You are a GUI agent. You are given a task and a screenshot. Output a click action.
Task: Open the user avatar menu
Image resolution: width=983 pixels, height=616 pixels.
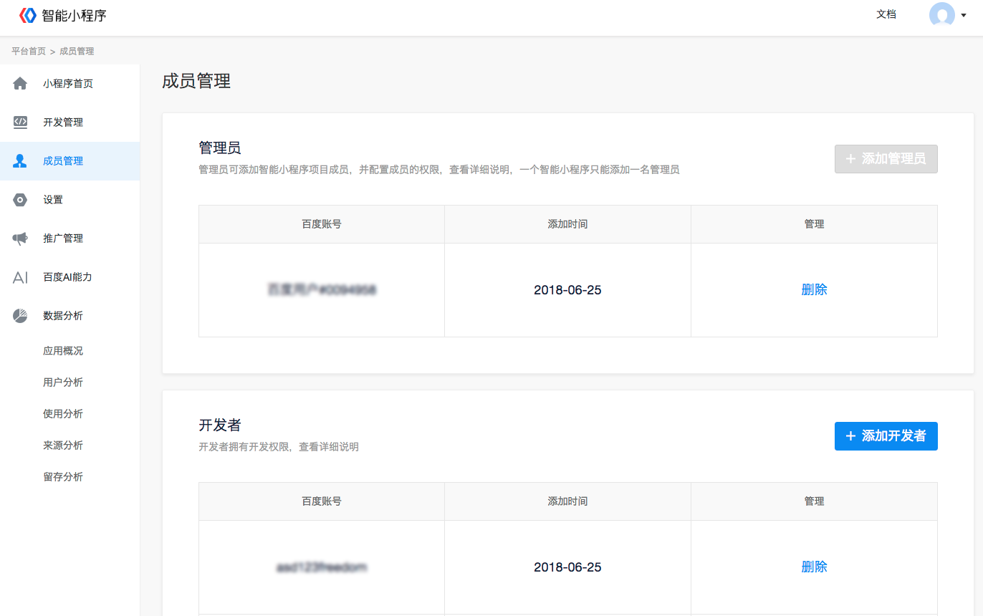click(x=941, y=15)
